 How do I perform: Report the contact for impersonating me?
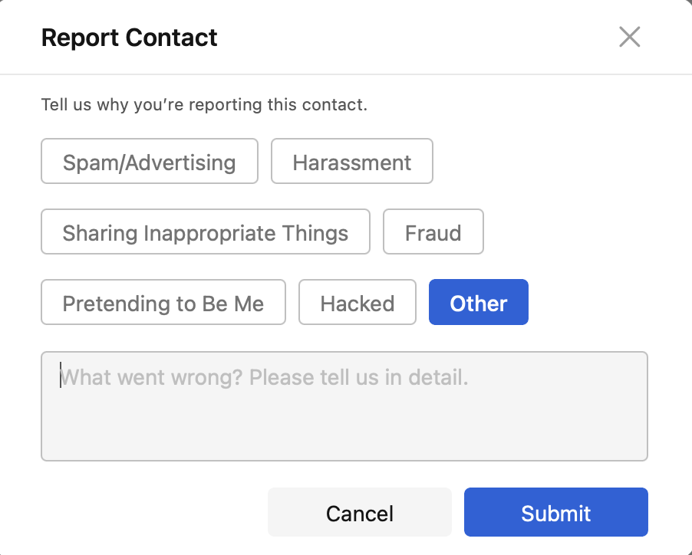(163, 303)
